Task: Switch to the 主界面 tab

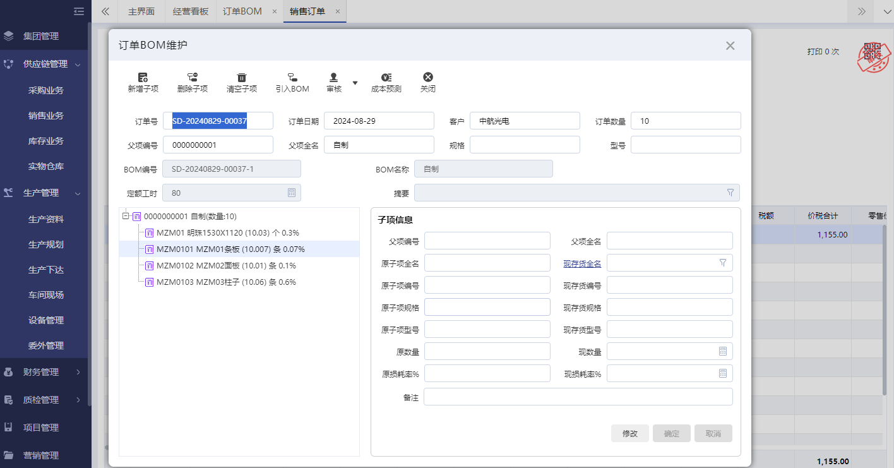Action: coord(140,11)
